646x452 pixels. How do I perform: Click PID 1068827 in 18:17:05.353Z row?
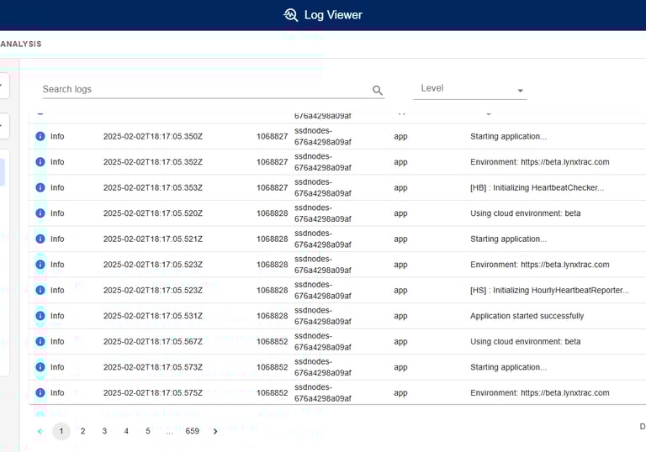pos(272,187)
